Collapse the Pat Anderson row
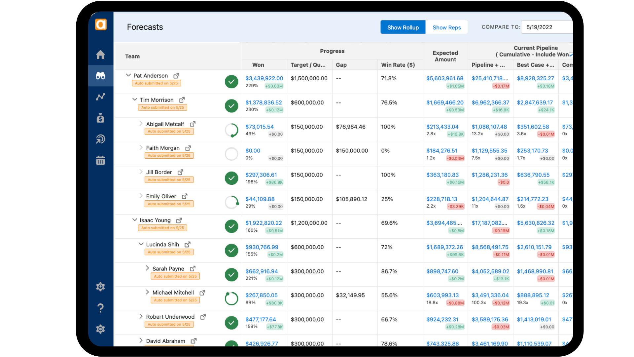The width and height of the screenshot is (634, 357). (x=128, y=75)
